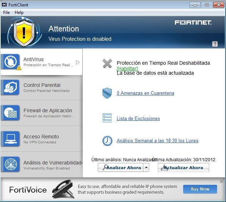Click the blue quarantine shield icon
The height and width of the screenshot is (202, 226).
tap(107, 93)
